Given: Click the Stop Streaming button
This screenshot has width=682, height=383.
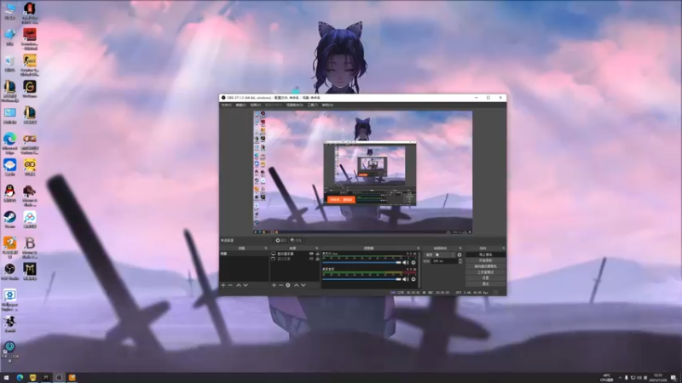Looking at the screenshot, I should [x=485, y=254].
